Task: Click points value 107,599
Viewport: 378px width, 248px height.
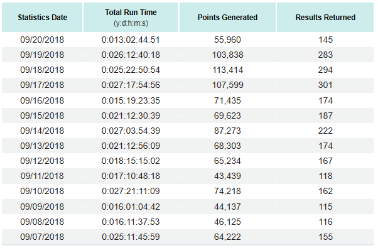Action: click(x=227, y=85)
